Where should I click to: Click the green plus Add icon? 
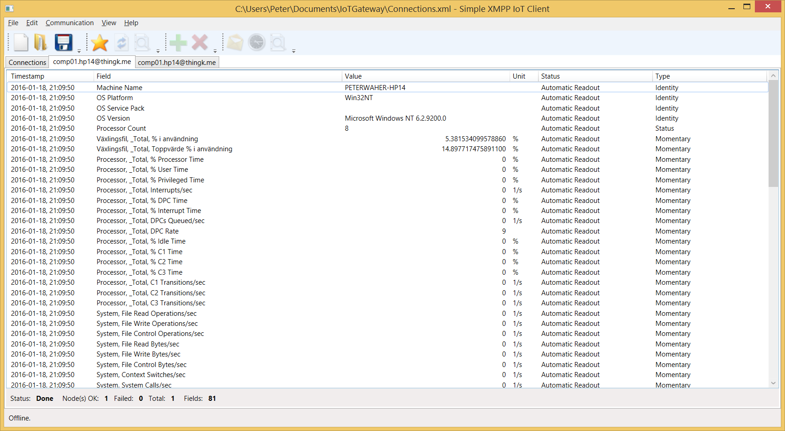[x=178, y=43]
